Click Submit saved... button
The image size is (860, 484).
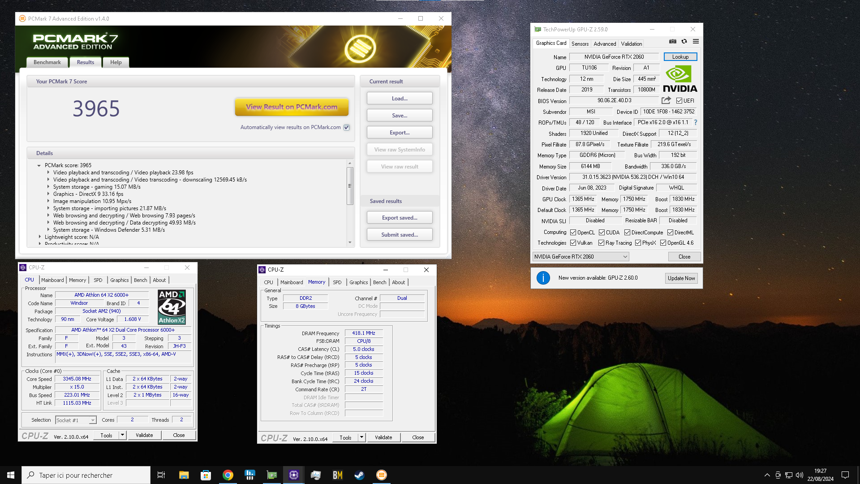[x=400, y=235]
